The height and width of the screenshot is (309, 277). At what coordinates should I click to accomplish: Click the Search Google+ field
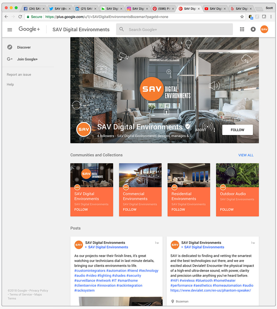pyautogui.click(x=174, y=29)
